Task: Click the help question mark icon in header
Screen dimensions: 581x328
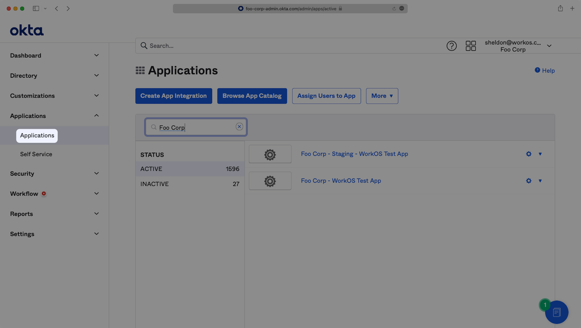Action: click(x=451, y=46)
